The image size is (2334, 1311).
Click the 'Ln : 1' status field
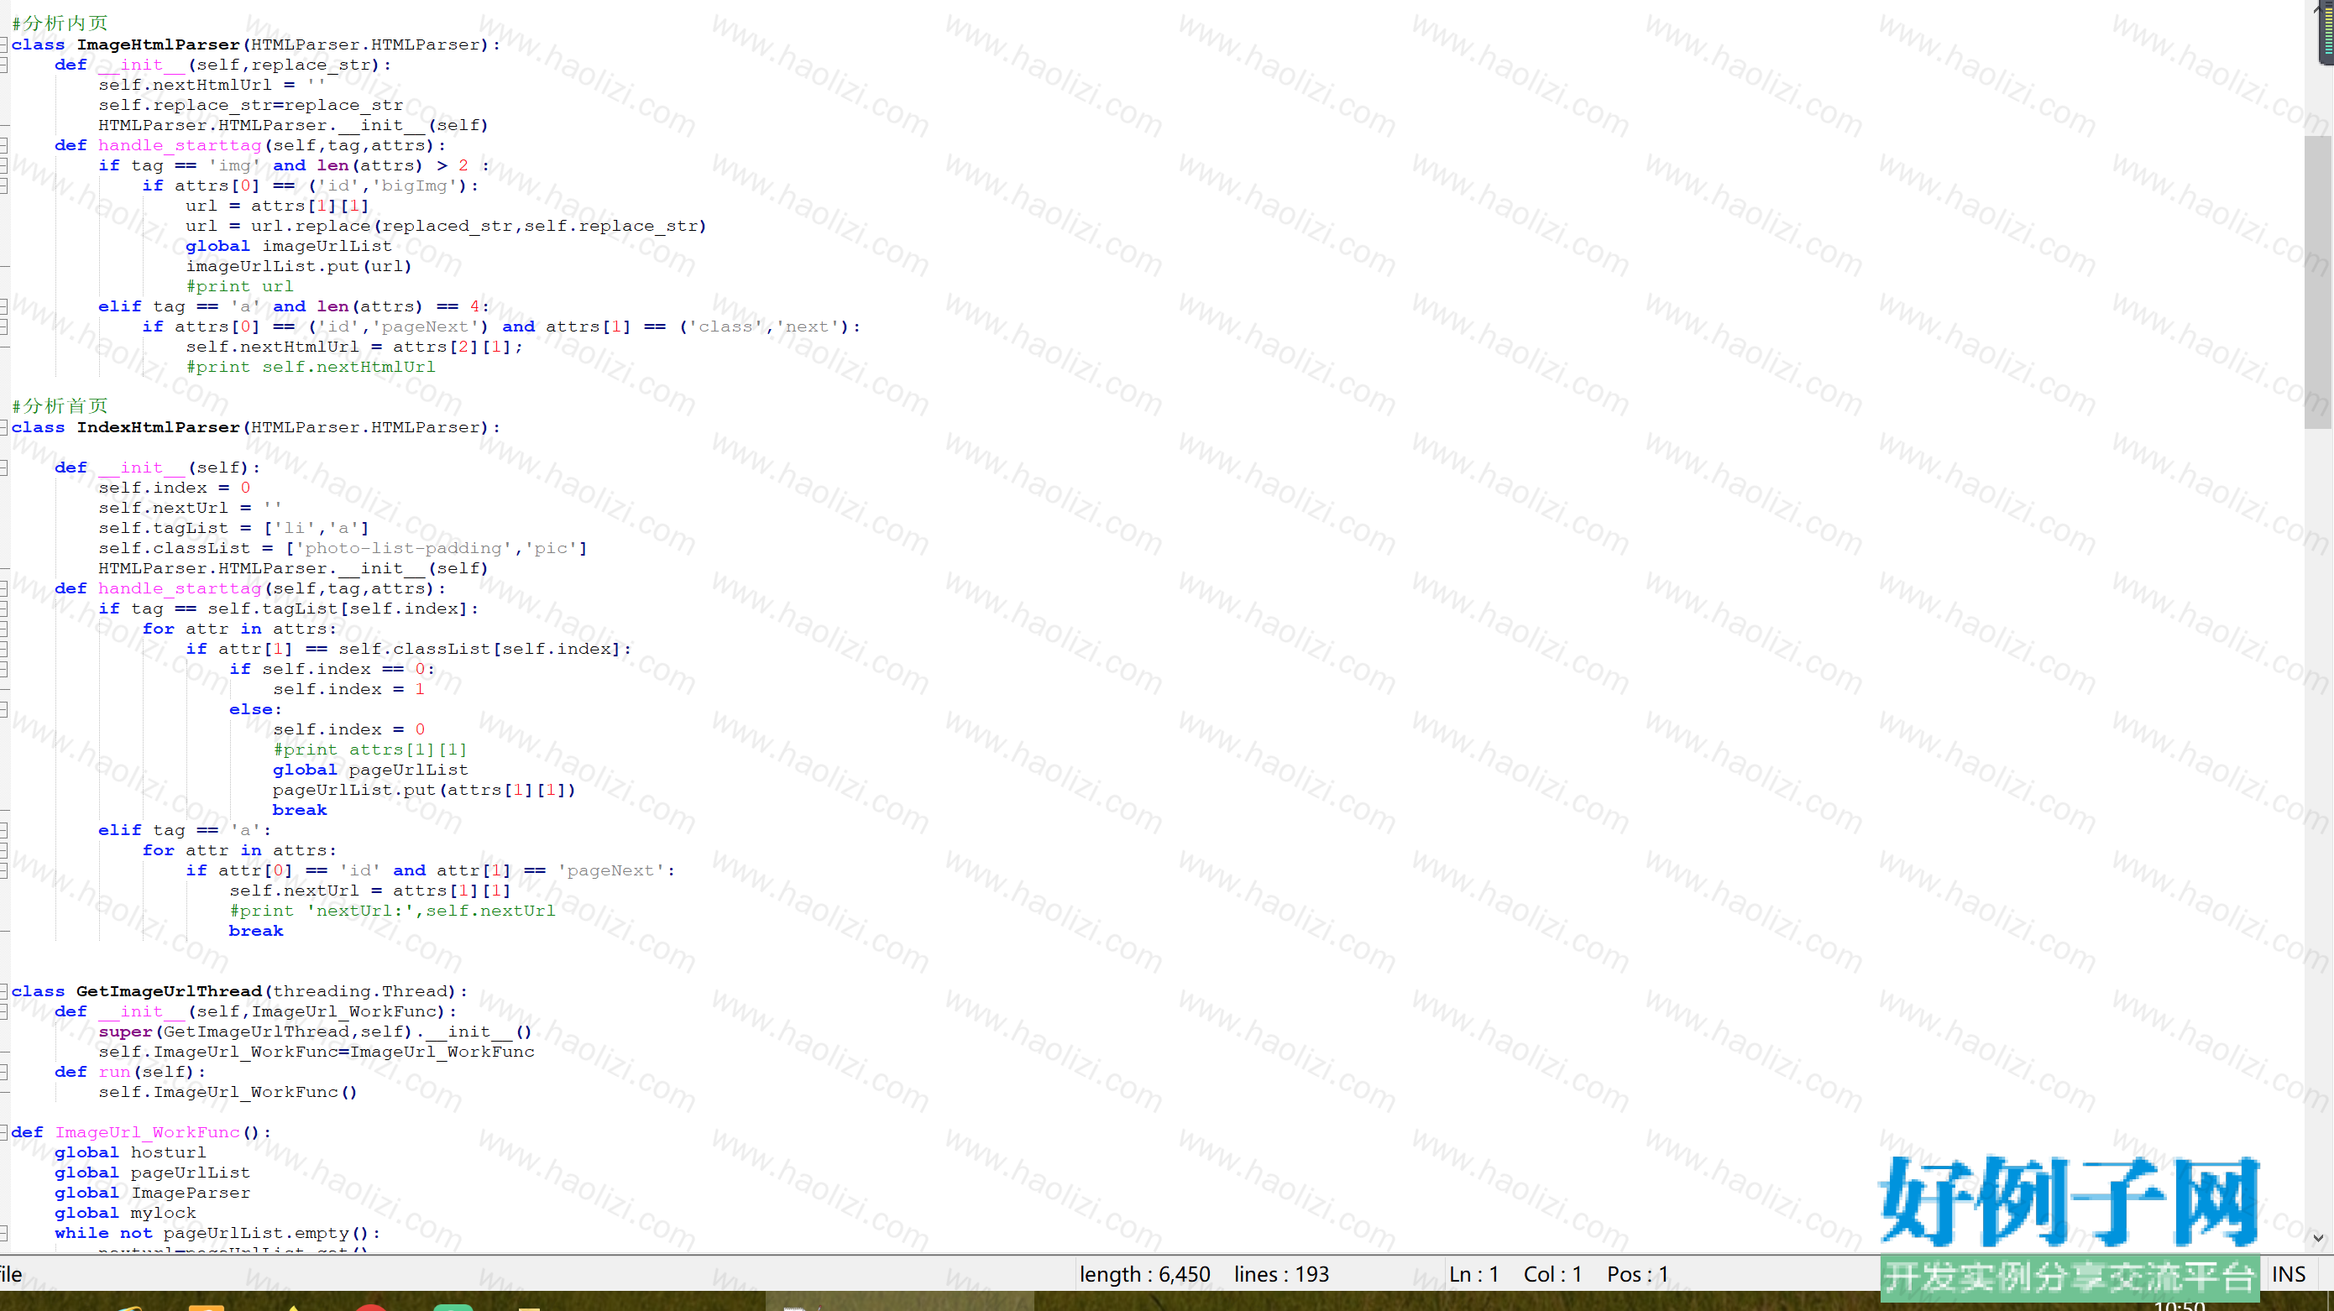[x=1474, y=1274]
